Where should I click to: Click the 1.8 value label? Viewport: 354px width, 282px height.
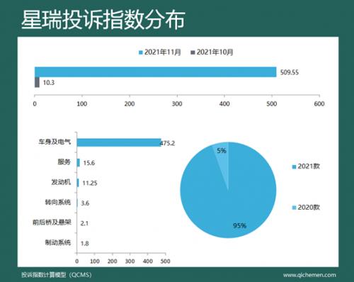(x=85, y=243)
